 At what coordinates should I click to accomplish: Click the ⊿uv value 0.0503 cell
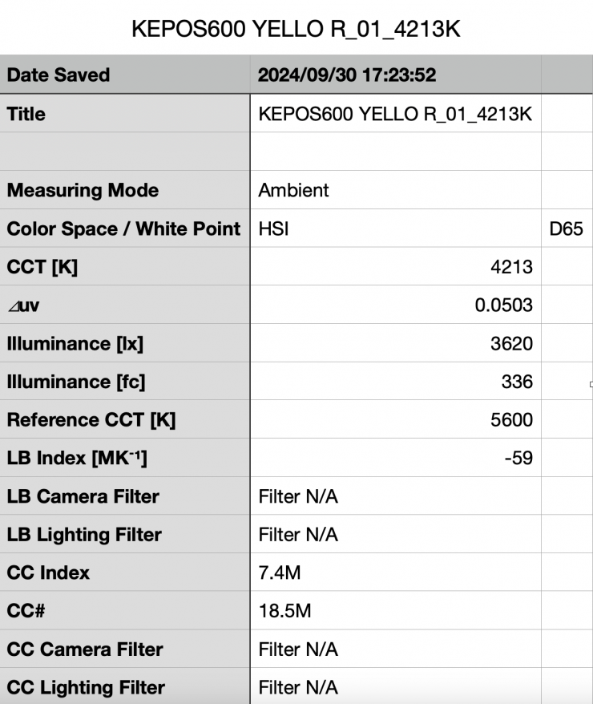click(x=503, y=305)
